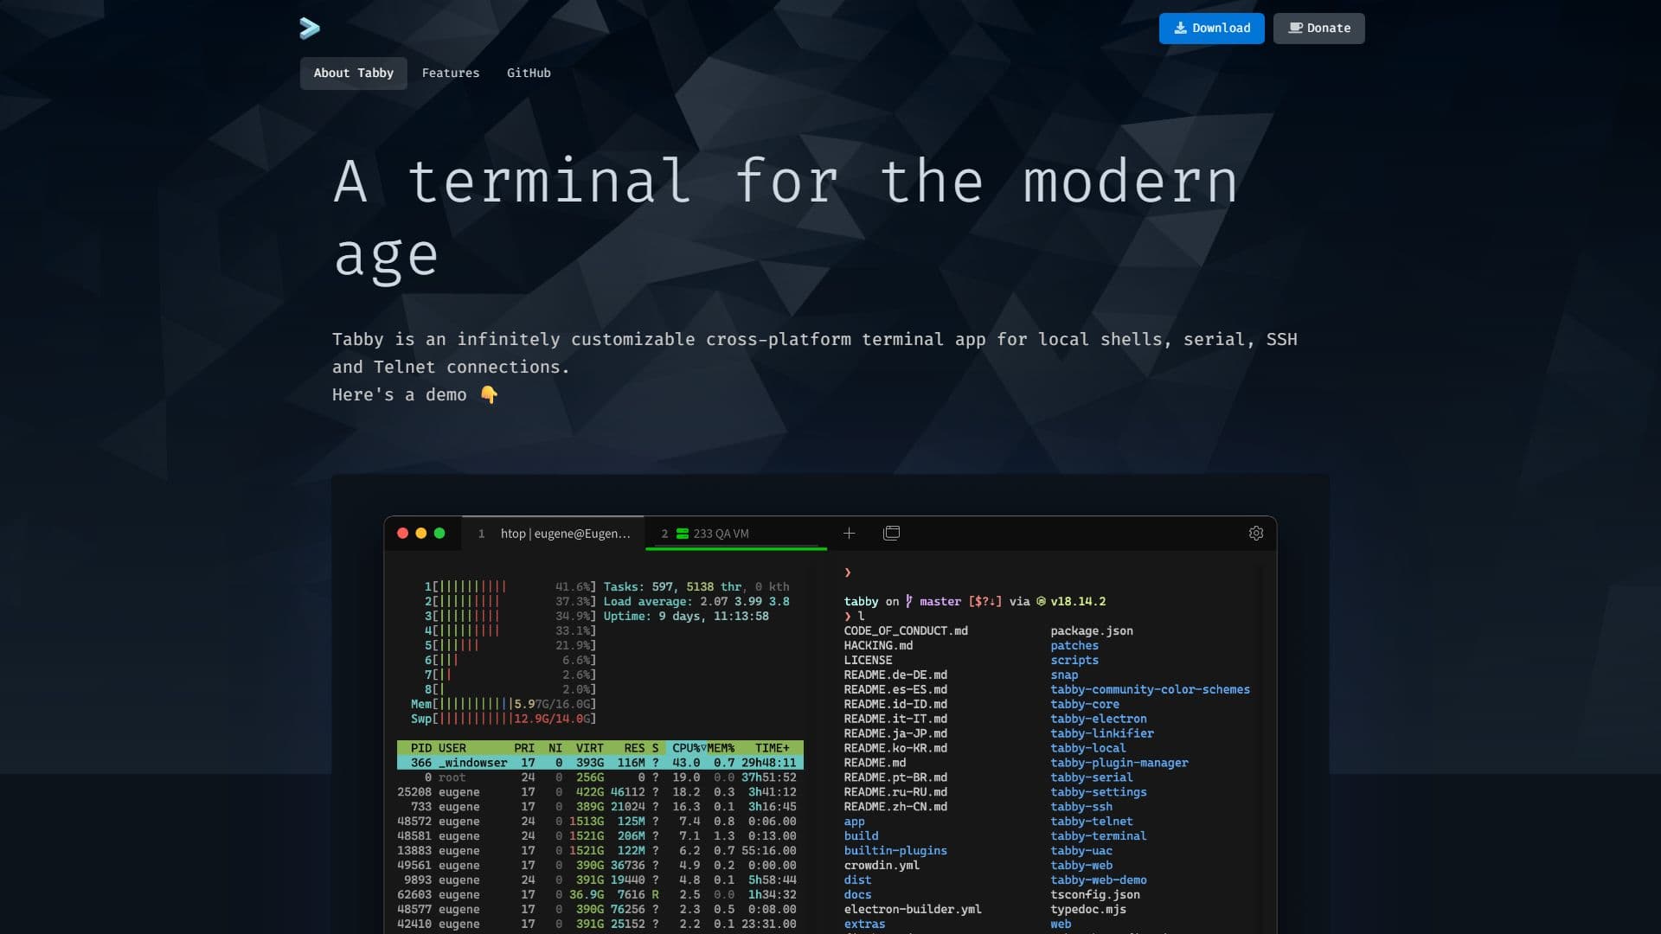This screenshot has height=934, width=1661.
Task: Click the Tabby logo icon
Action: click(x=310, y=29)
